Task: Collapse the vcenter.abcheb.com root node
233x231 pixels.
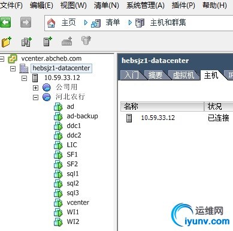Action: click(2, 59)
